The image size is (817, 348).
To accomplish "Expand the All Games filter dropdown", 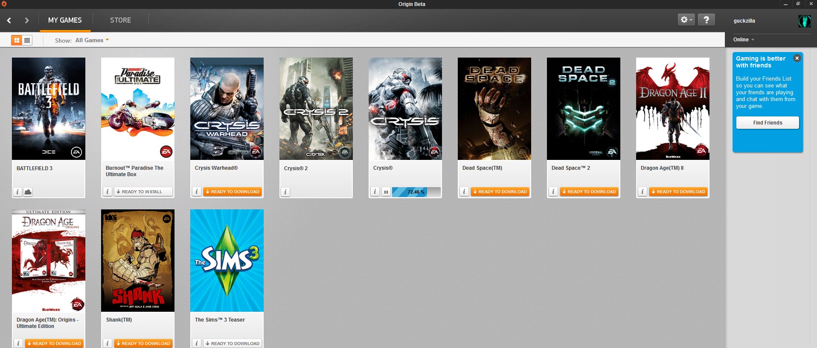I will click(x=92, y=40).
